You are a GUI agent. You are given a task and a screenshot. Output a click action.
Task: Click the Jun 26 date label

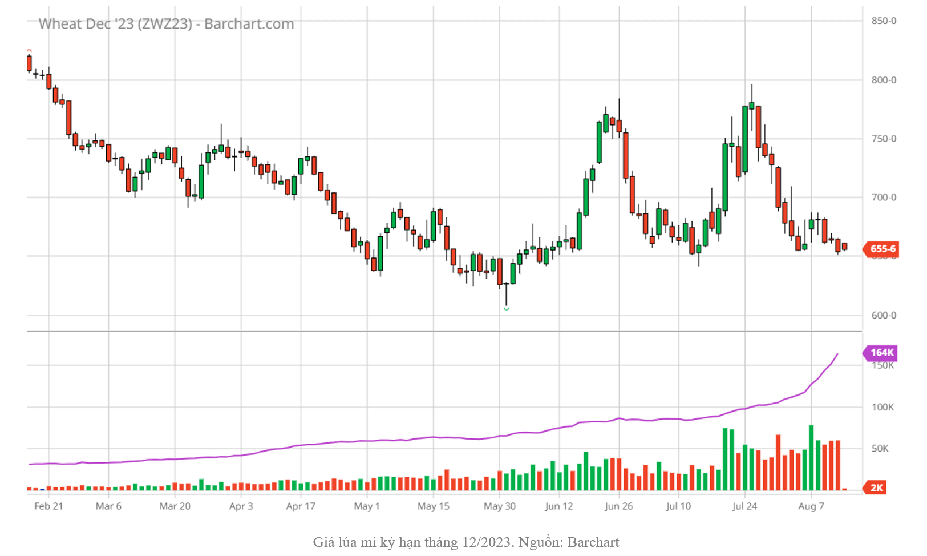(619, 506)
